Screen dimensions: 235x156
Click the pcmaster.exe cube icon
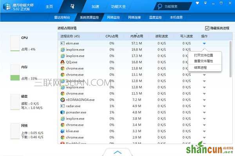pyautogui.click(x=63, y=112)
